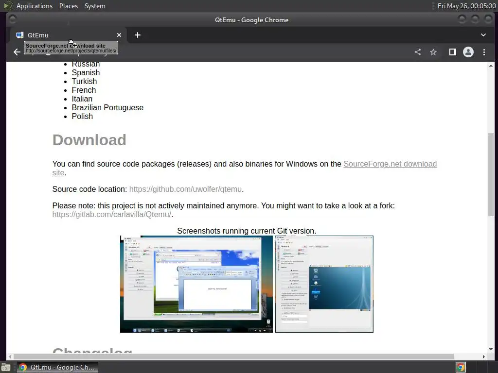Click the horizontal scrollbar thumb
Viewport: 498px width, 373px height.
[x=233, y=356]
